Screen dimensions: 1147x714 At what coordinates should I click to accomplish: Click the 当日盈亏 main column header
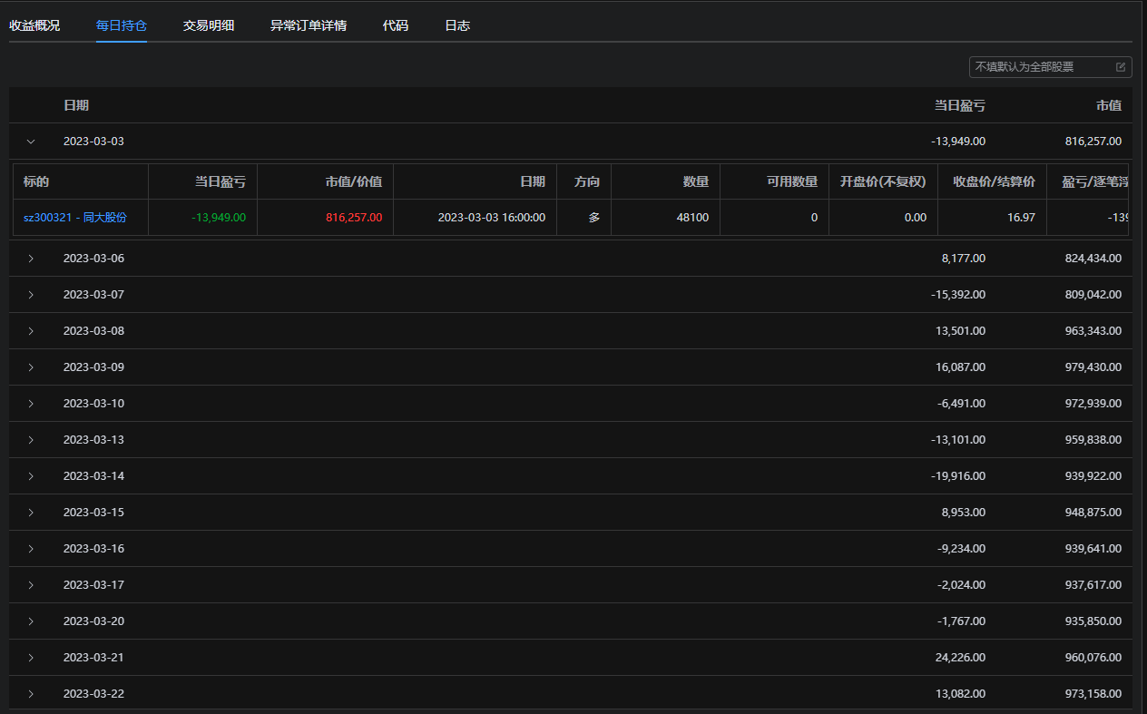[x=959, y=105]
